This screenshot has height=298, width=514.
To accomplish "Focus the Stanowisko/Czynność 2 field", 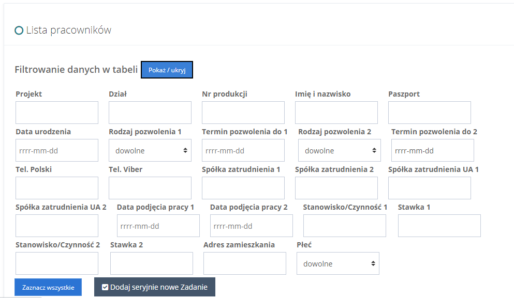I will click(57, 263).
